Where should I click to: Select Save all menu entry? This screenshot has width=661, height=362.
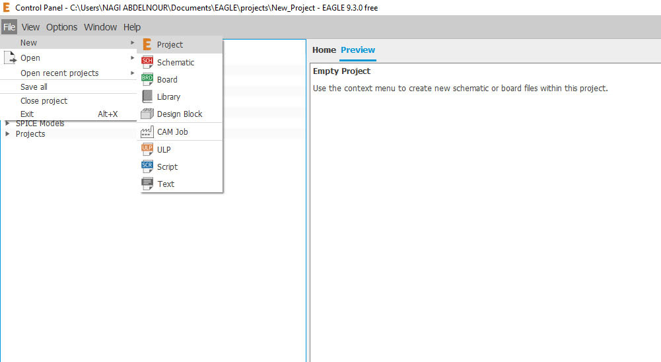tap(69, 87)
